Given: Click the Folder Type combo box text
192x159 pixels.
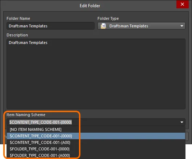Looking at the screenshot, I should (x=129, y=26).
